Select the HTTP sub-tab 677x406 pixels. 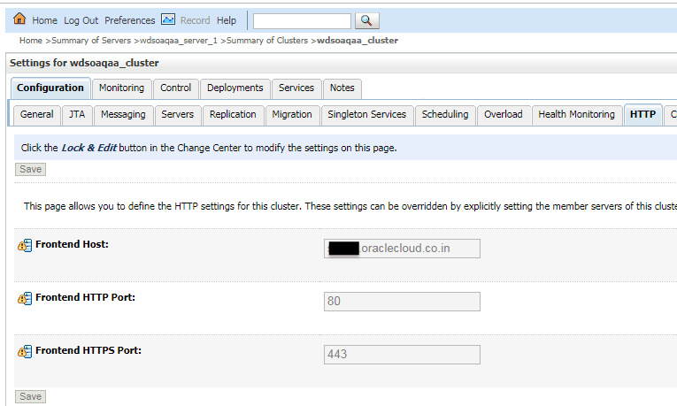642,115
